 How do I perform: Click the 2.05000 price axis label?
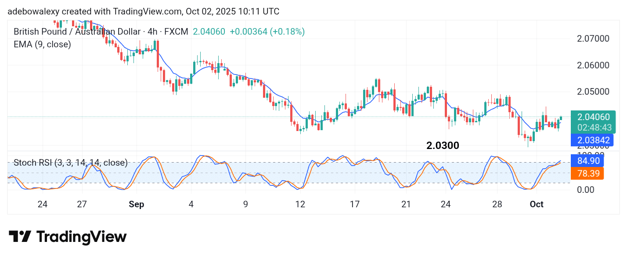click(x=593, y=92)
